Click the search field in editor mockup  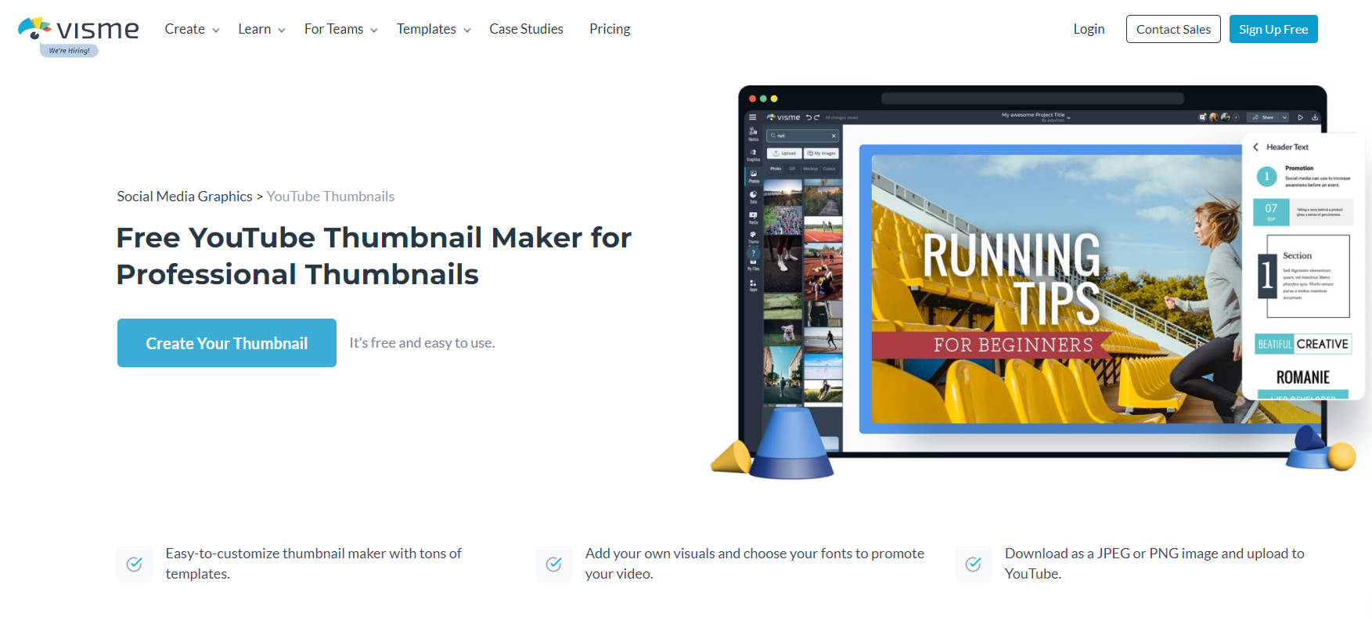pos(802,135)
